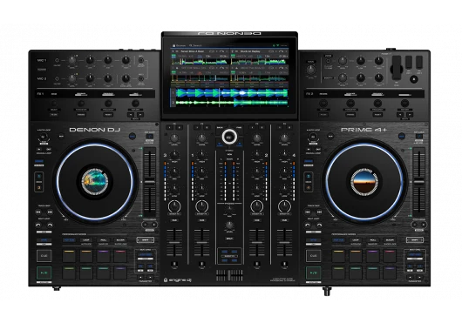Tap the red top-row pad on left deck

[x=120, y=256]
